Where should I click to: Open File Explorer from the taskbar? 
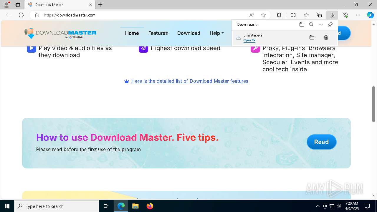[135, 206]
